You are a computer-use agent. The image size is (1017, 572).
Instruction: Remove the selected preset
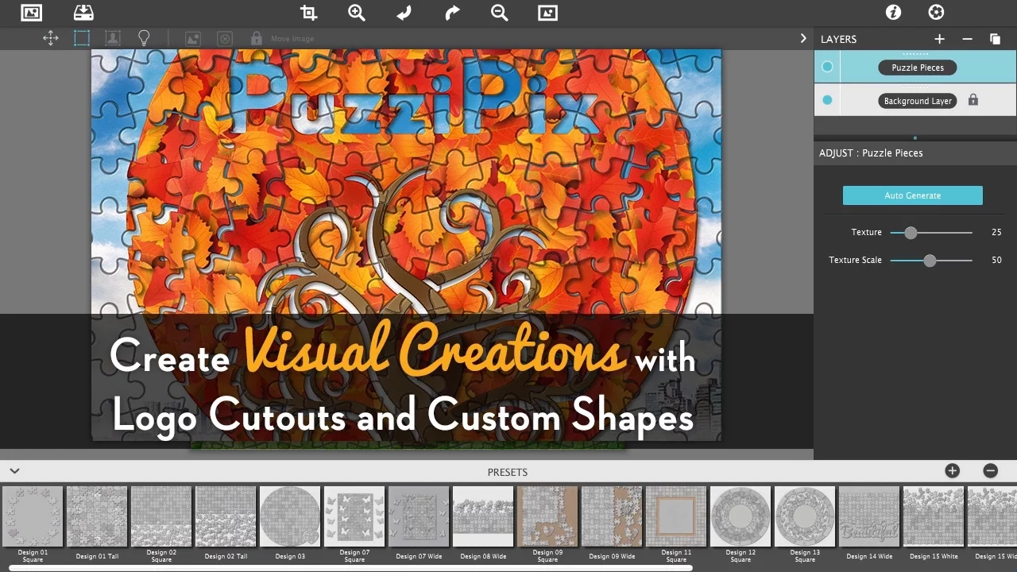[990, 471]
